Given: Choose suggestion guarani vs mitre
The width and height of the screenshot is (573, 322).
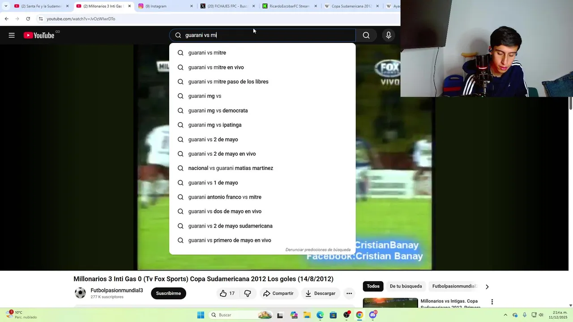Looking at the screenshot, I should point(262,53).
